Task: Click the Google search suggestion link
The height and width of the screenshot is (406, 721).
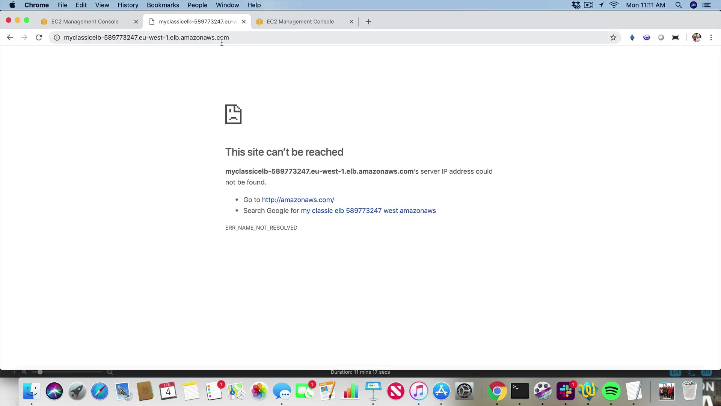Action: (x=368, y=211)
